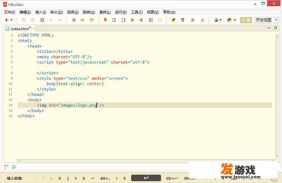Open the 插入(I) menu
The height and width of the screenshot is (183, 282).
click(x=41, y=12)
